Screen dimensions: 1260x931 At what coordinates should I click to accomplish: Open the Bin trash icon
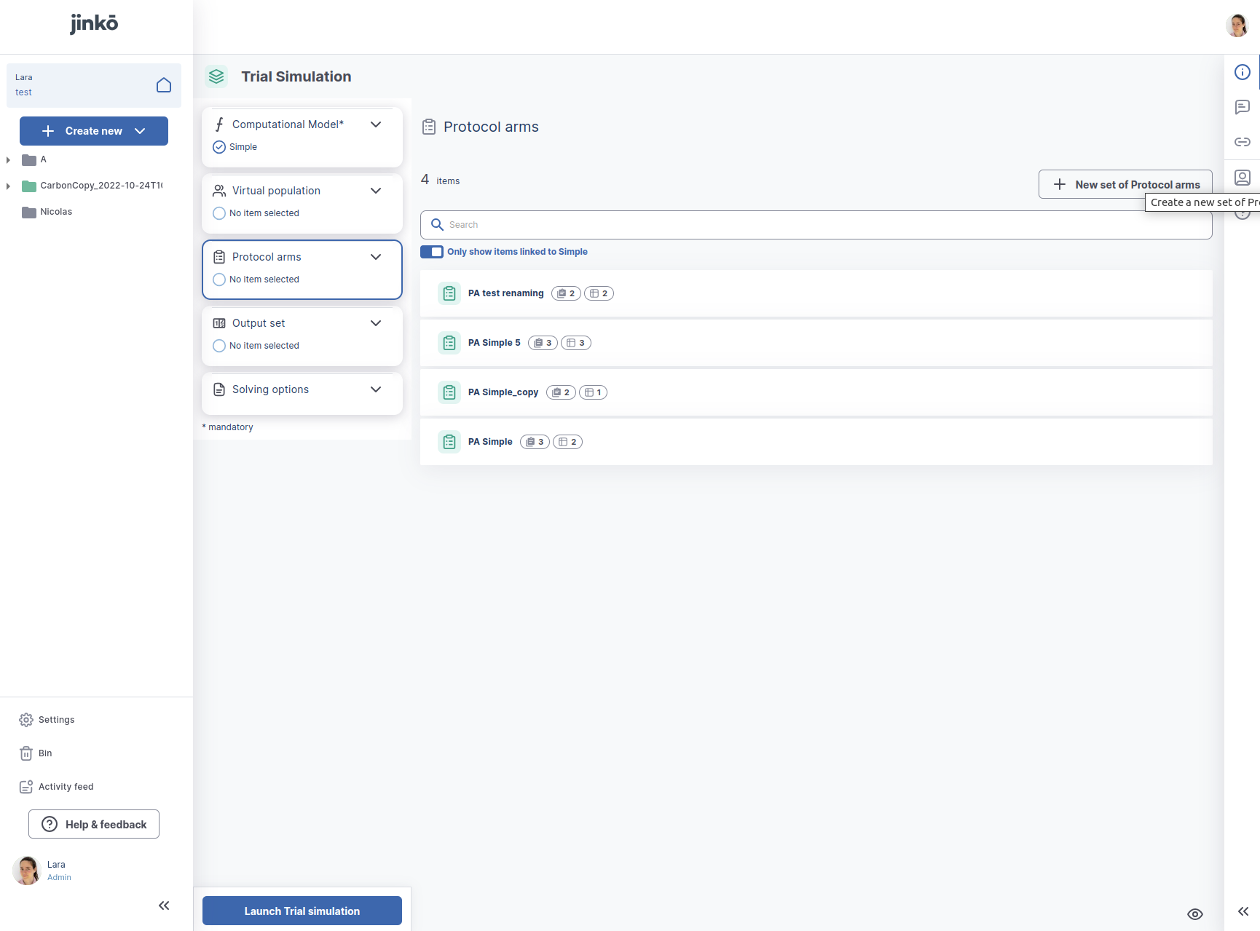point(26,753)
